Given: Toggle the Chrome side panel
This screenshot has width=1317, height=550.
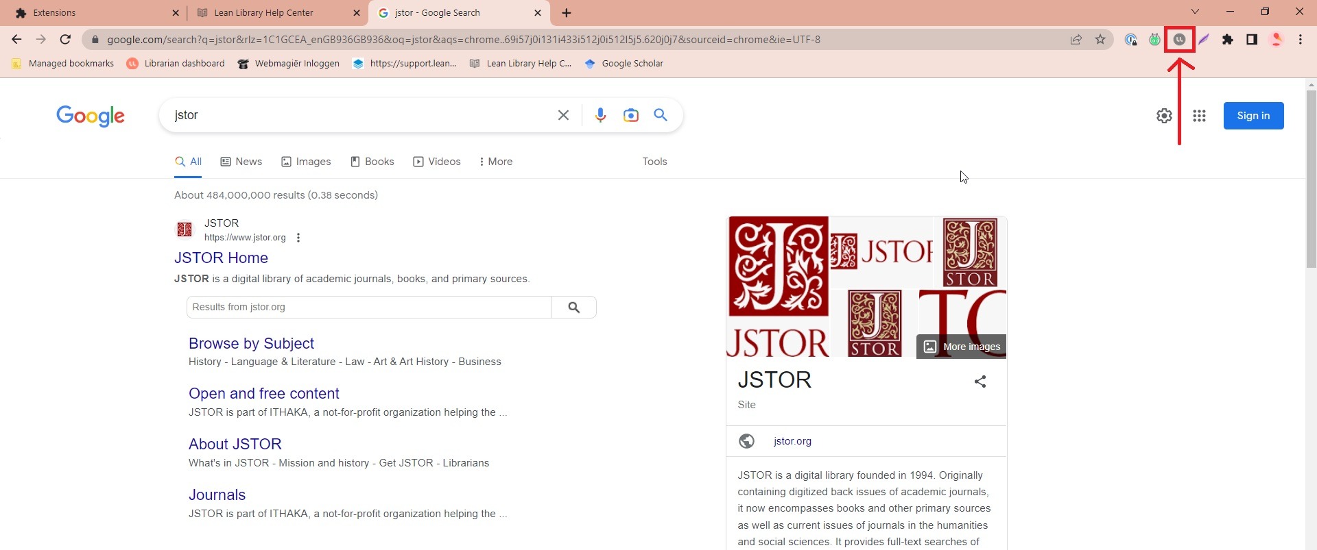Looking at the screenshot, I should point(1252,40).
